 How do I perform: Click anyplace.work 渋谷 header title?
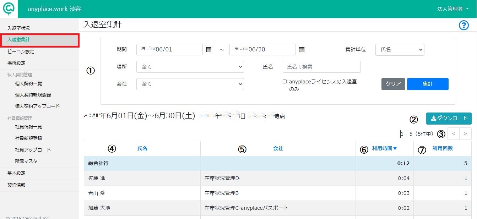(54, 9)
